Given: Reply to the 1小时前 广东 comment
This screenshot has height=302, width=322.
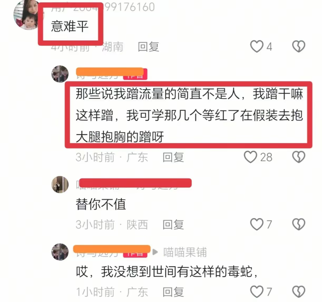Looking at the screenshot, I should 173,292.
